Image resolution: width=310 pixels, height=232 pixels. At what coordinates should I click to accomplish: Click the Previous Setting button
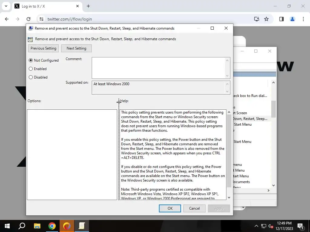[43, 48]
